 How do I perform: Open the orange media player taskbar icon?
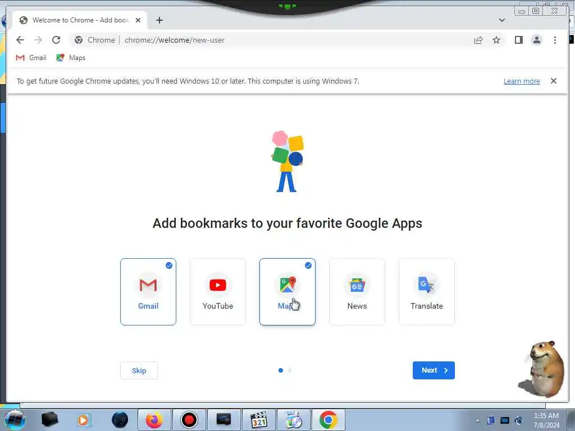pos(84,420)
